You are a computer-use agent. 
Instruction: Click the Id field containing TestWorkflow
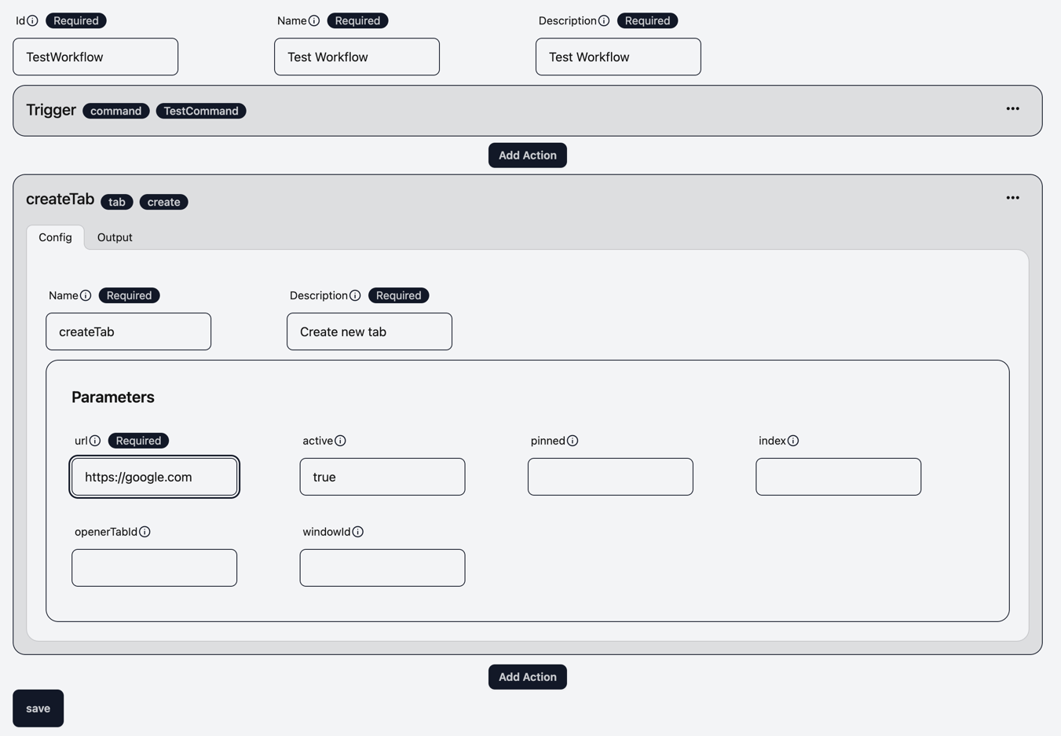96,57
